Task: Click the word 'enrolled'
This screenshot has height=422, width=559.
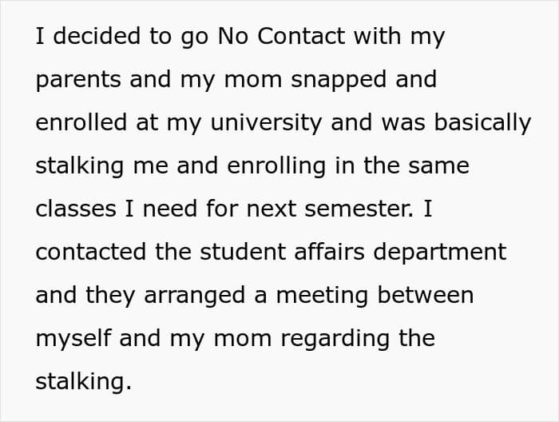Action: (80, 122)
